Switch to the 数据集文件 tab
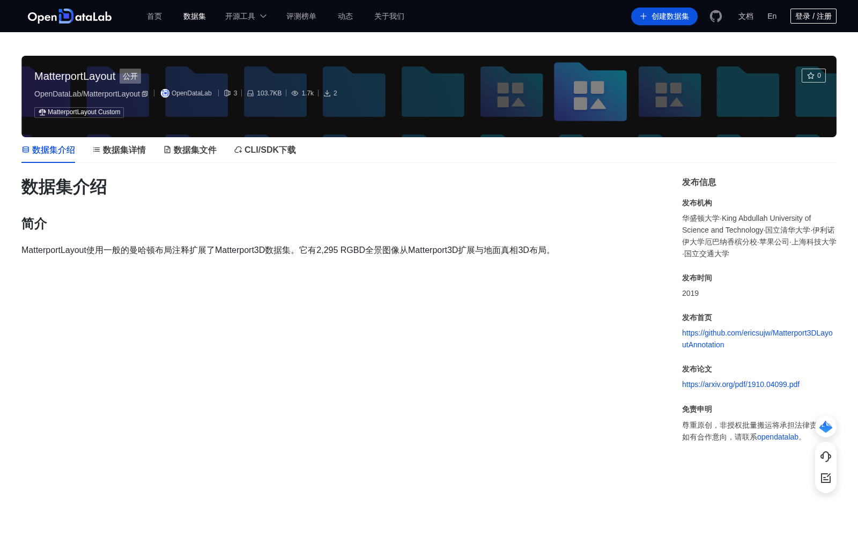The image size is (858, 536). click(x=190, y=150)
